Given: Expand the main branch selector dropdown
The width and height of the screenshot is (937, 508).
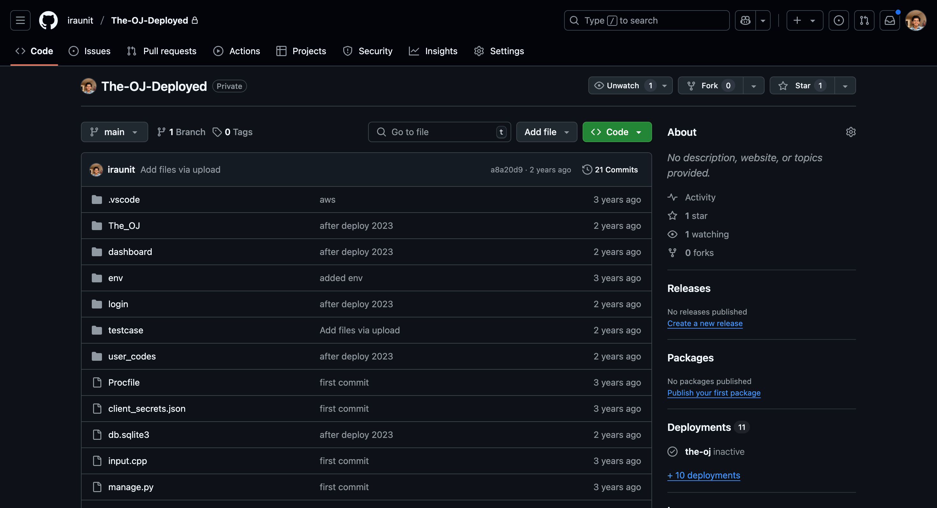Looking at the screenshot, I should (114, 132).
